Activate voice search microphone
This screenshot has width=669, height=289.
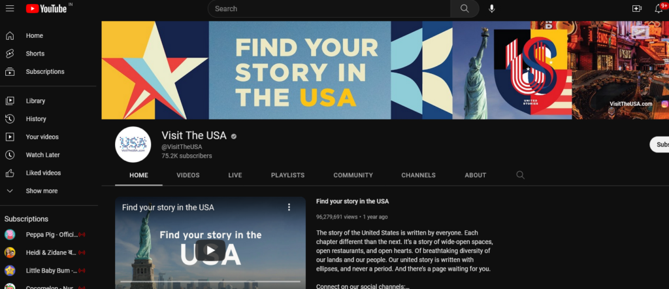(492, 8)
